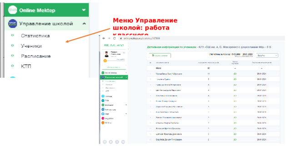
Task: Open КТП in the enlarged menu
Action: click(x=26, y=66)
